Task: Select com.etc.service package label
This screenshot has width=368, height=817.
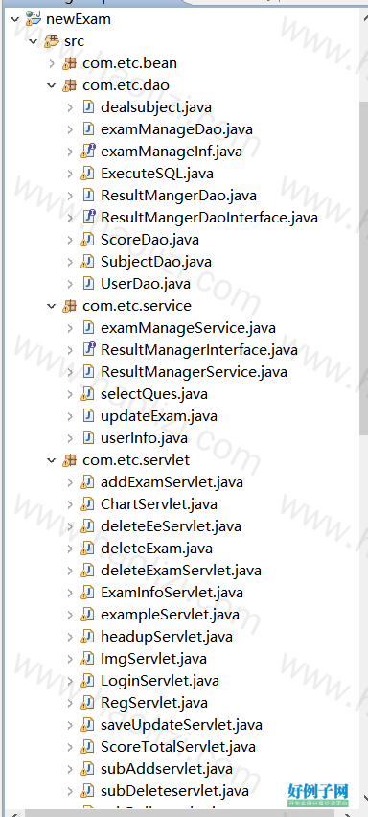Action: (137, 306)
